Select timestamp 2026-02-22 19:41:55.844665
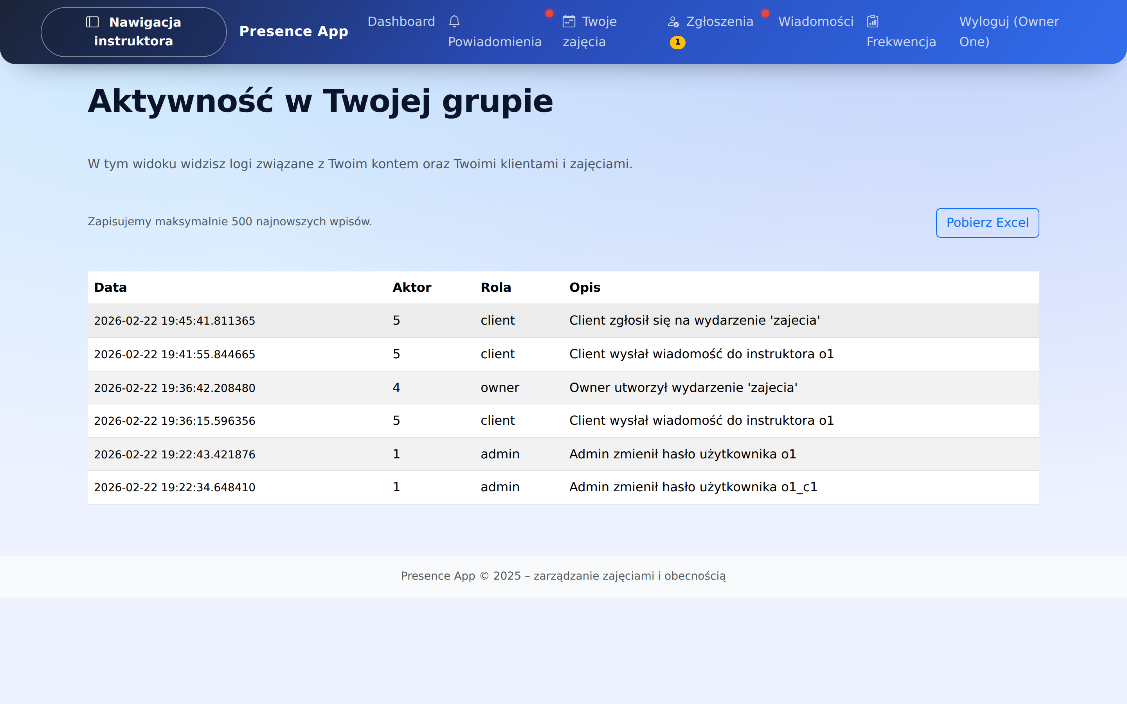Image resolution: width=1127 pixels, height=704 pixels. (175, 354)
